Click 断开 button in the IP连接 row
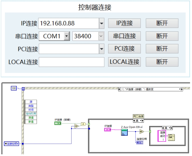 (162, 23)
